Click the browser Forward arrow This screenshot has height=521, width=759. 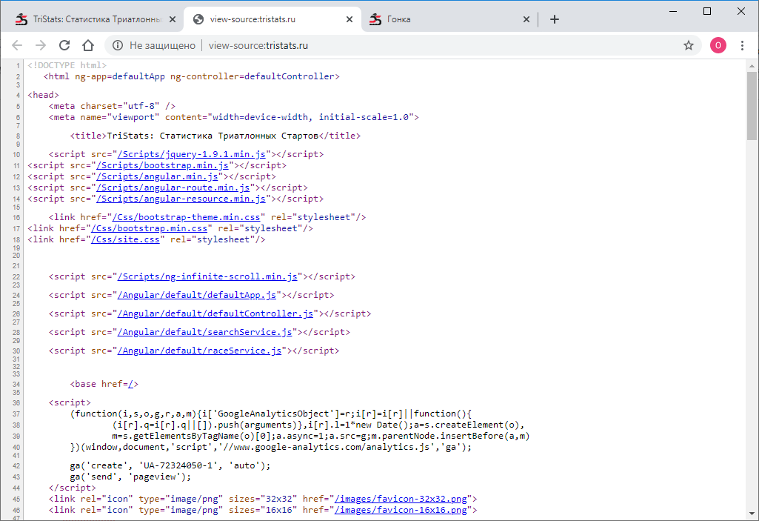click(41, 45)
